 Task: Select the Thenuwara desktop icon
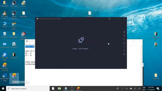pos(5,4)
